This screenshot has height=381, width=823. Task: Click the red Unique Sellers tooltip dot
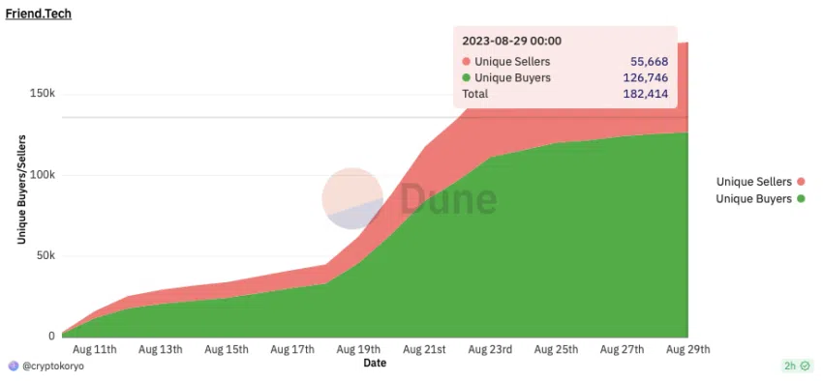[x=467, y=62]
